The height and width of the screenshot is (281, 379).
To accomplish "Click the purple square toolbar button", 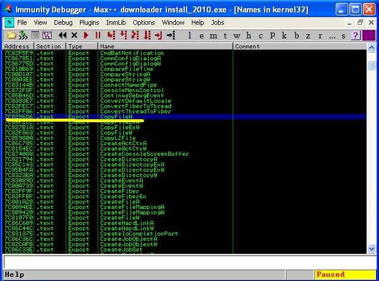I will pos(369,35).
